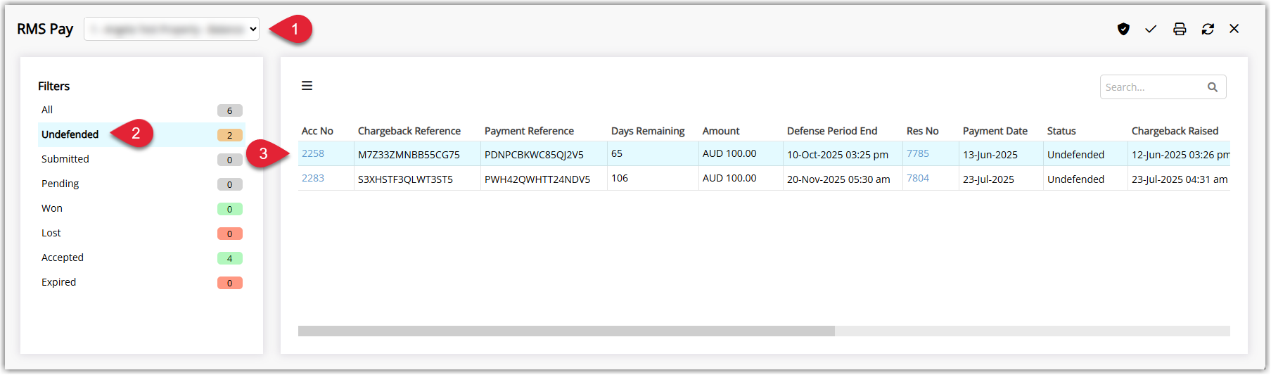Click defense end 10-Oct-2025 03:25 pm
1271x375 pixels.
[x=838, y=155]
